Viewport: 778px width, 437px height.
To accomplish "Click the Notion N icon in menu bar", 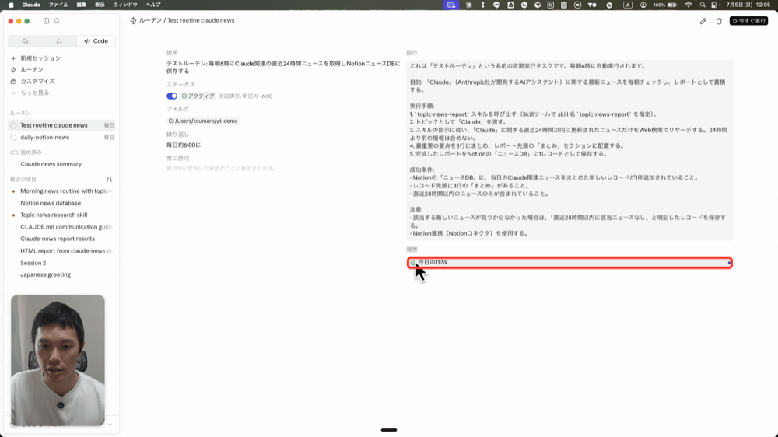I will tap(551, 5).
